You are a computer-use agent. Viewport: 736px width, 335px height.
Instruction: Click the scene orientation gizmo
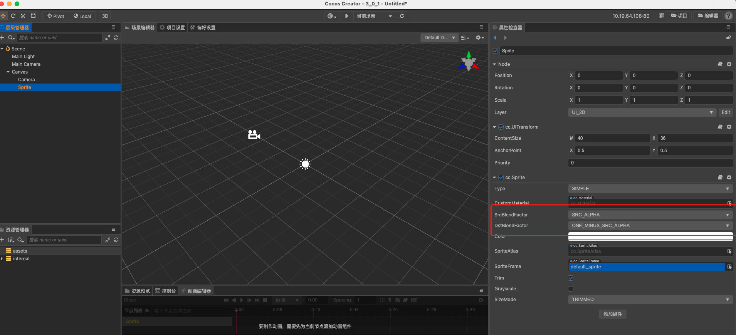[469, 62]
